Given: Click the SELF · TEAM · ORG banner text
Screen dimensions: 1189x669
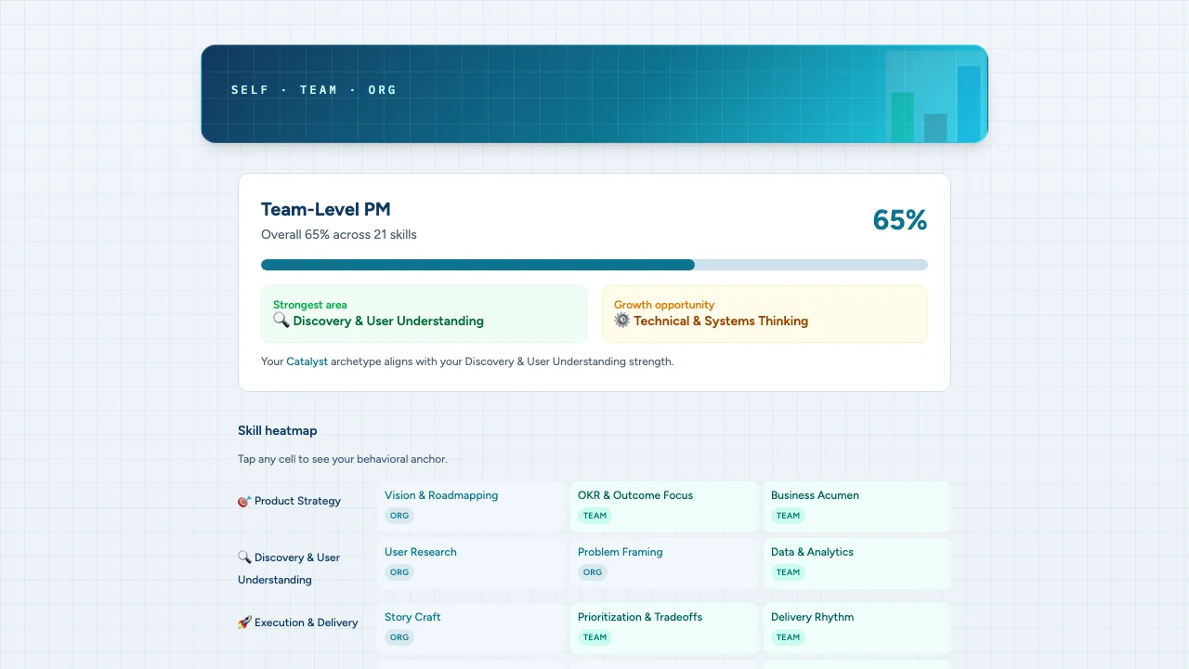Looking at the screenshot, I should point(314,90).
